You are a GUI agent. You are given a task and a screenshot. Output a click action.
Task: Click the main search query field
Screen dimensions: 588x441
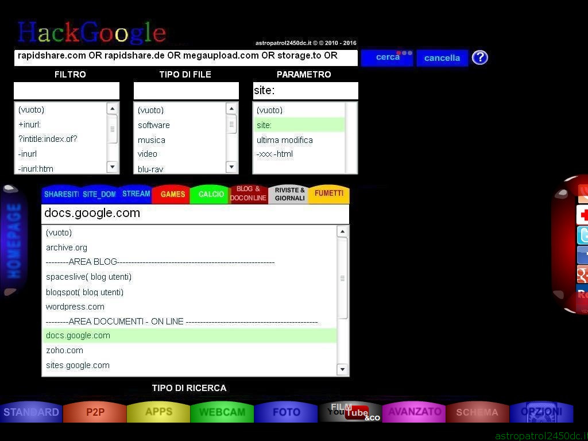[186, 58]
